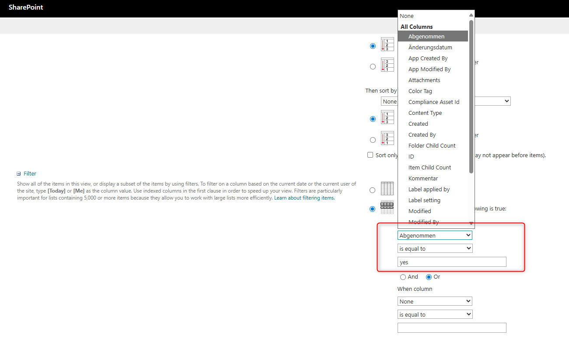Click the descending icon above the 'Sort only' checkbox

pyautogui.click(x=387, y=138)
